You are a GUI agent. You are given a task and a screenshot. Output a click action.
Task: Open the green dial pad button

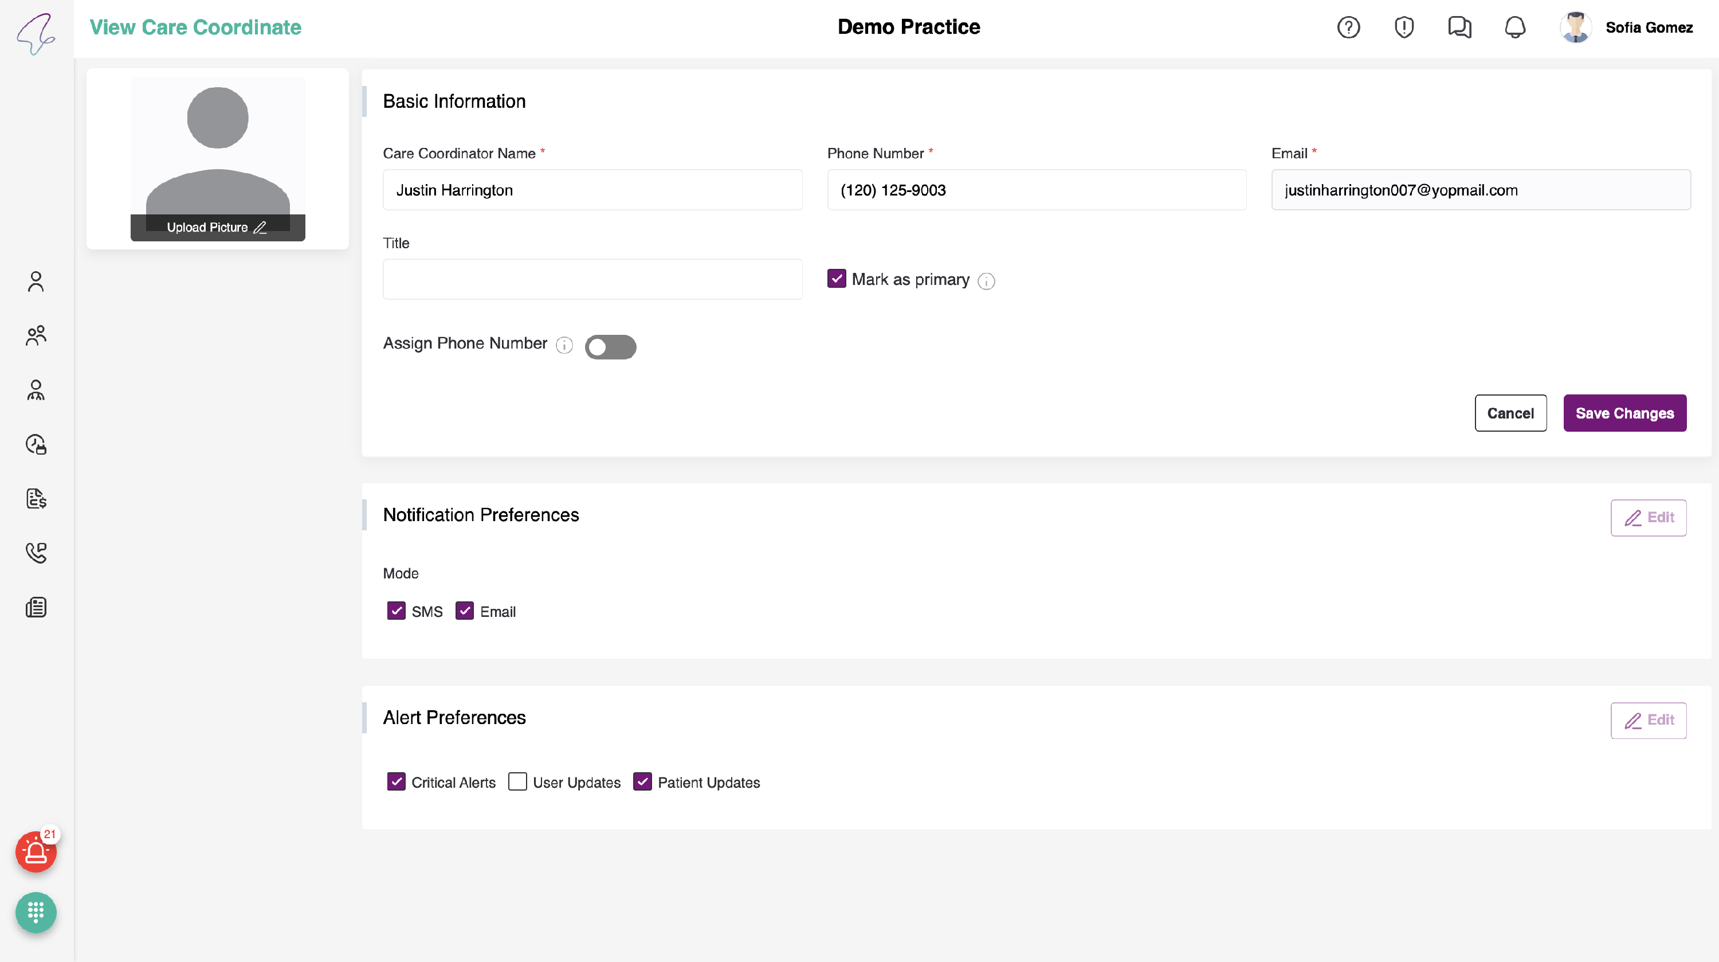pos(36,912)
